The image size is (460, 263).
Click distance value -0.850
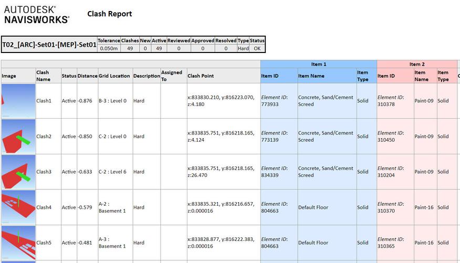click(x=85, y=136)
